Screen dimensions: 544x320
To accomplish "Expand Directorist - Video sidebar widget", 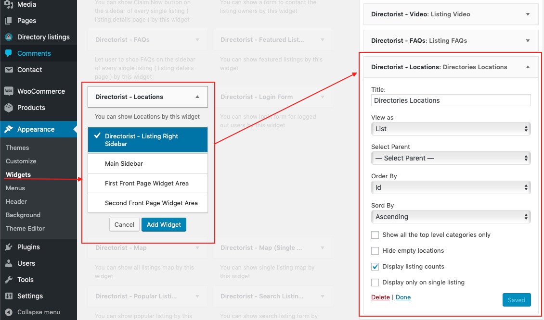I will [x=528, y=14].
